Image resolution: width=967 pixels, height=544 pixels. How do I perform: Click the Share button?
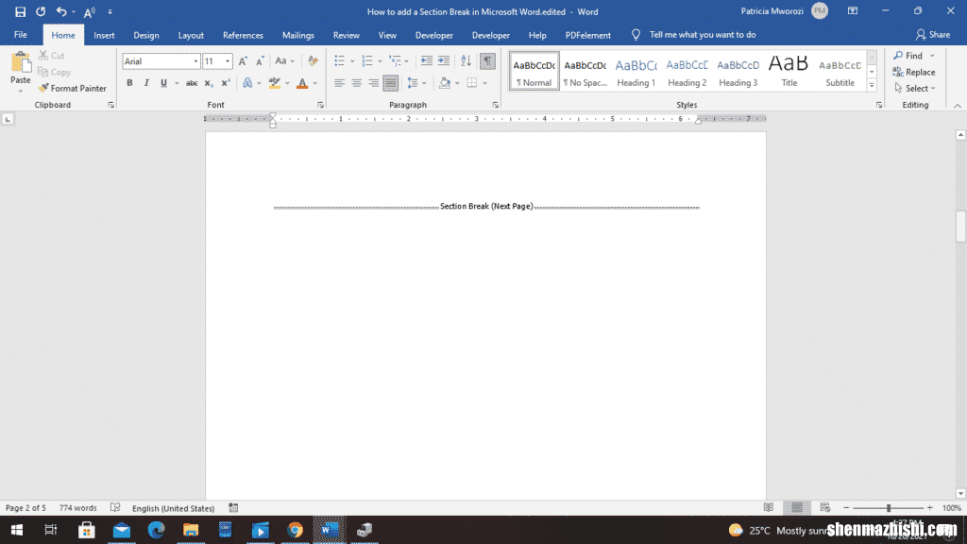[932, 35]
